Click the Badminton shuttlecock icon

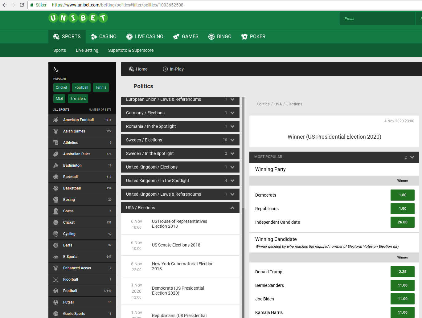click(56, 165)
